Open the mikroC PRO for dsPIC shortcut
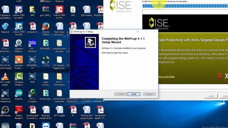The width and height of the screenshot is (228, 128). pos(19,12)
